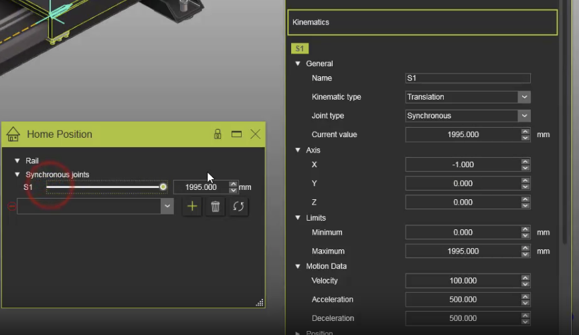Close the Home Position panel
Viewport: 579px width, 335px height.
click(255, 134)
